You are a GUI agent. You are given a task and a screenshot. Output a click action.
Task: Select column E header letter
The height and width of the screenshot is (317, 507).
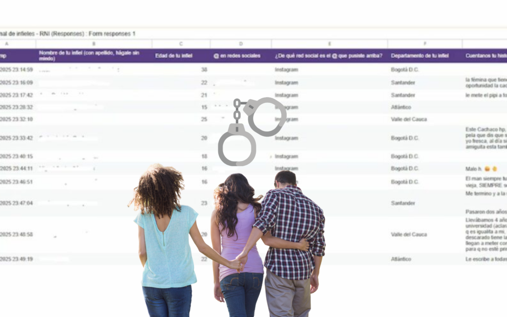click(329, 44)
